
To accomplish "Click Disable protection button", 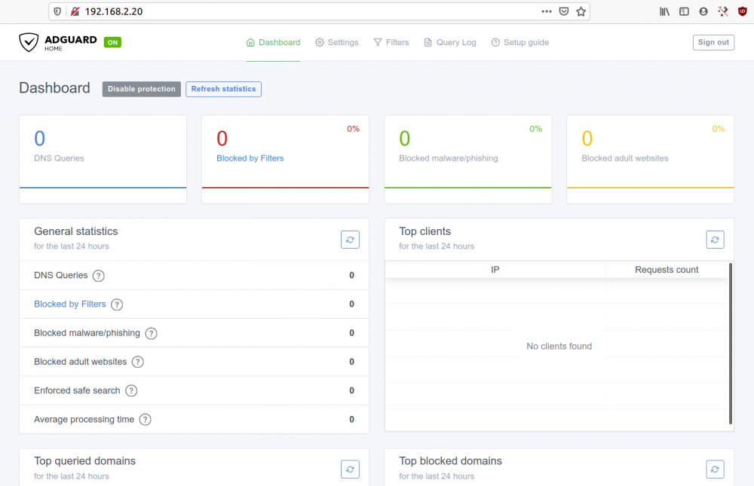I will point(142,89).
